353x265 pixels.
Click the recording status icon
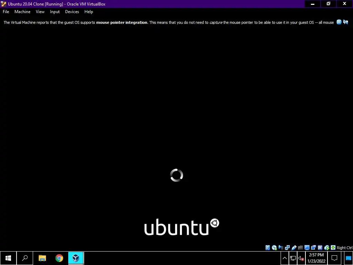click(x=313, y=248)
